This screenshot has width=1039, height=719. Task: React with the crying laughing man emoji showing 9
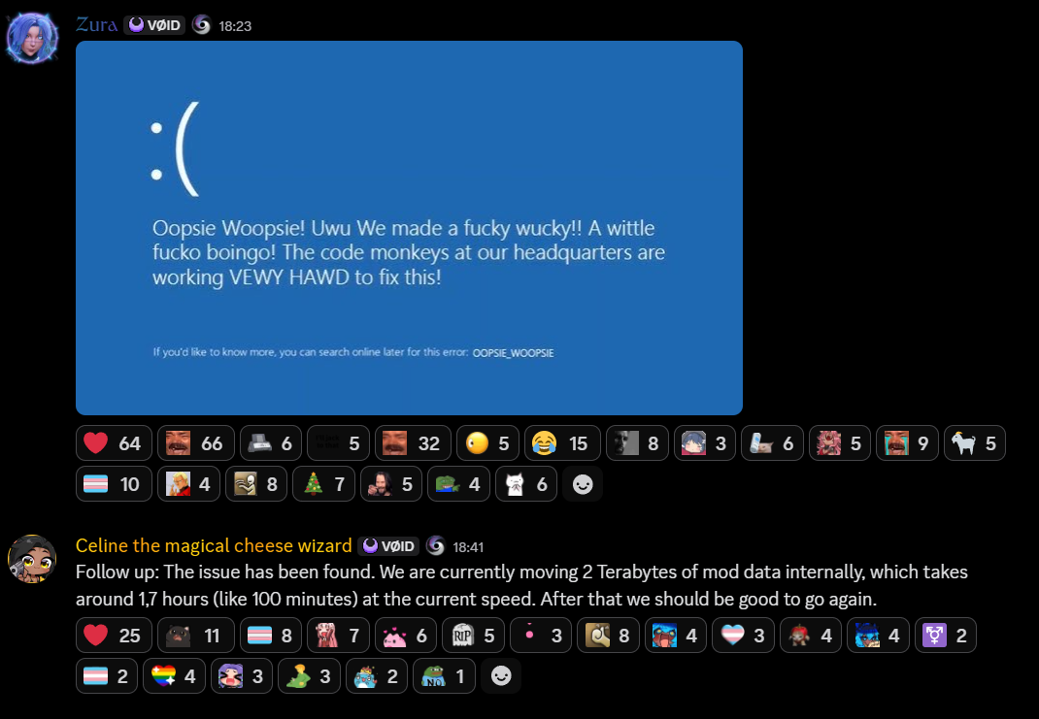click(x=907, y=442)
